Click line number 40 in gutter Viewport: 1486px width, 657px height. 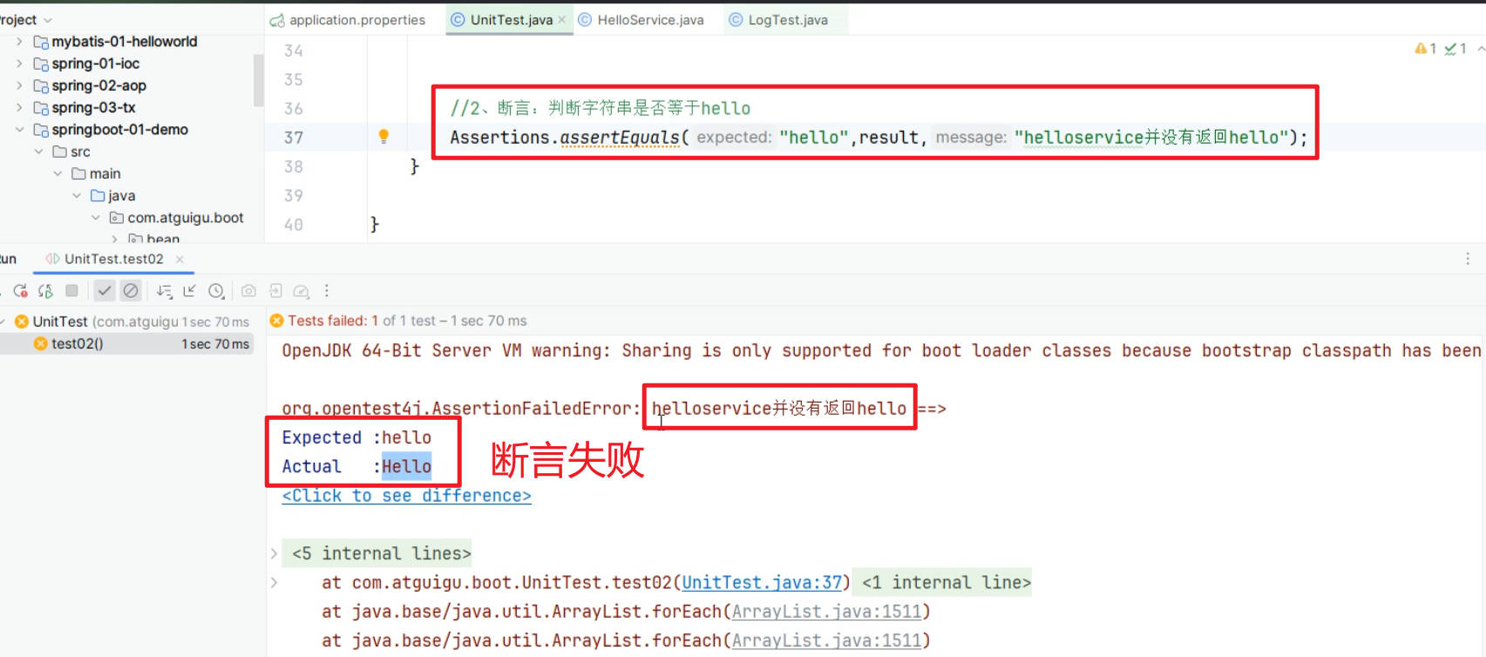pos(294,225)
